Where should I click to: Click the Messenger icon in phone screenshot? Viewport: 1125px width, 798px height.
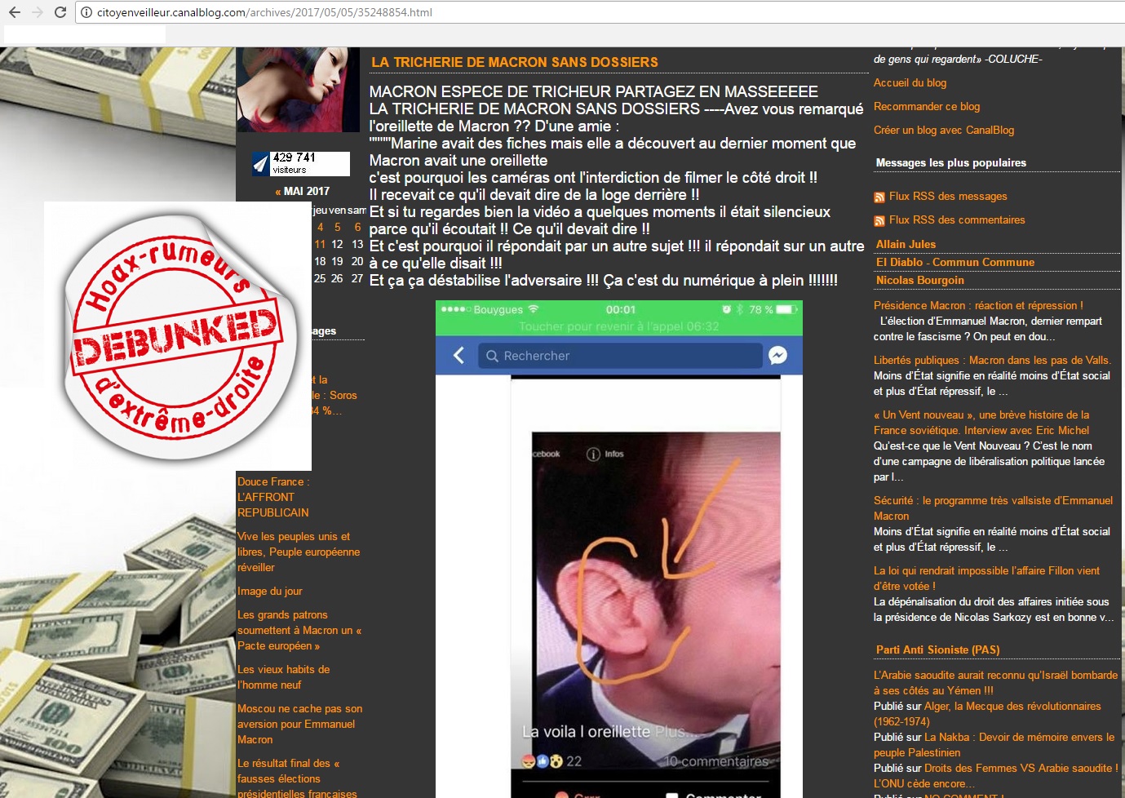pyautogui.click(x=777, y=355)
